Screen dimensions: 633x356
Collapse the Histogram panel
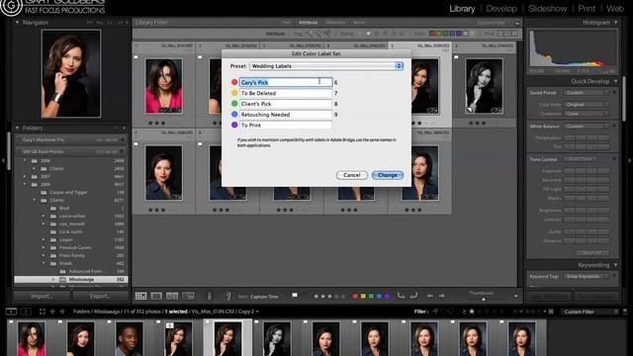[615, 23]
